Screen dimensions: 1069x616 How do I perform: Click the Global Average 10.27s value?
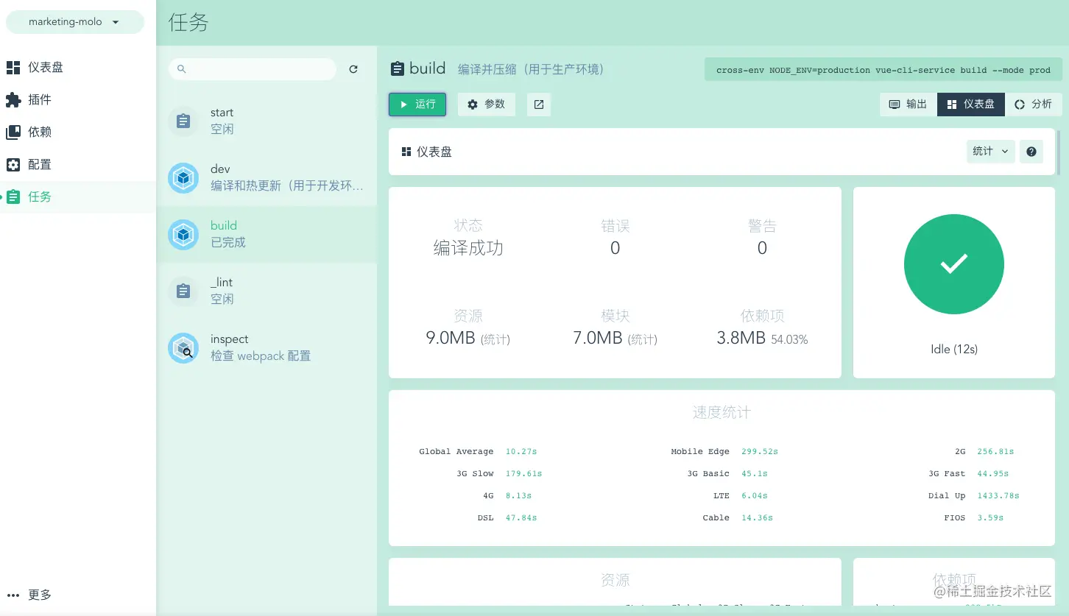point(521,452)
